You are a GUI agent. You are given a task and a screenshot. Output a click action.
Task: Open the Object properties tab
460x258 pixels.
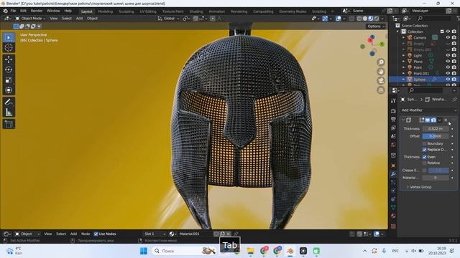click(x=393, y=166)
